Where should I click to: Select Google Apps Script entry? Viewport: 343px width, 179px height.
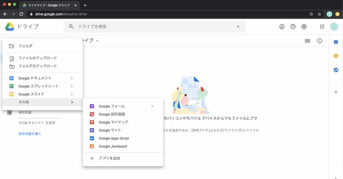tap(123, 138)
